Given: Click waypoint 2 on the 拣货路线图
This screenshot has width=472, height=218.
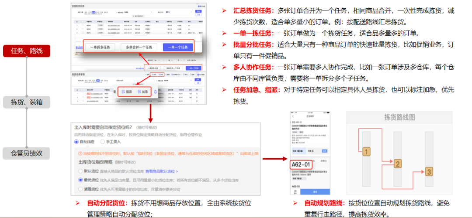Looking at the screenshot, I should coord(398,164).
